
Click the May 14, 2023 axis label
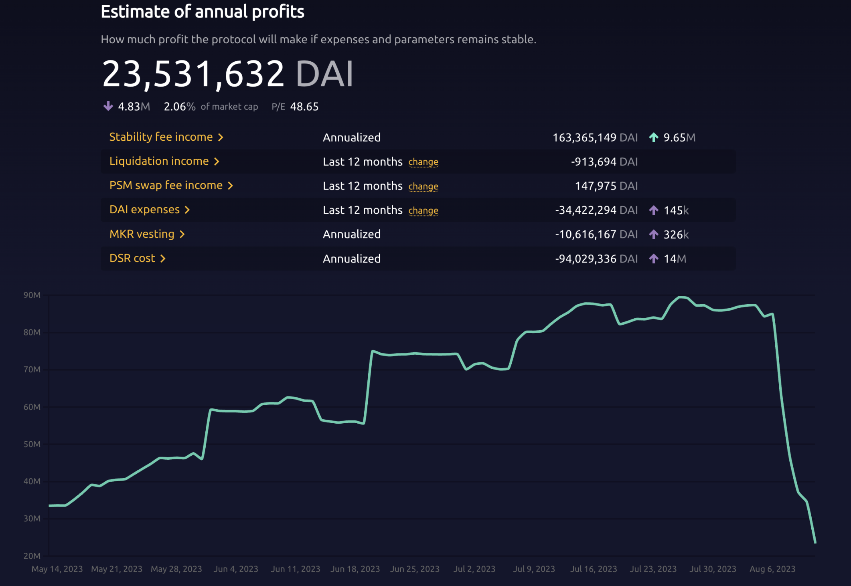coord(57,569)
